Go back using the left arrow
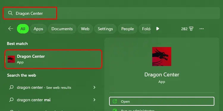The height and width of the screenshot is (111, 223). (11, 29)
